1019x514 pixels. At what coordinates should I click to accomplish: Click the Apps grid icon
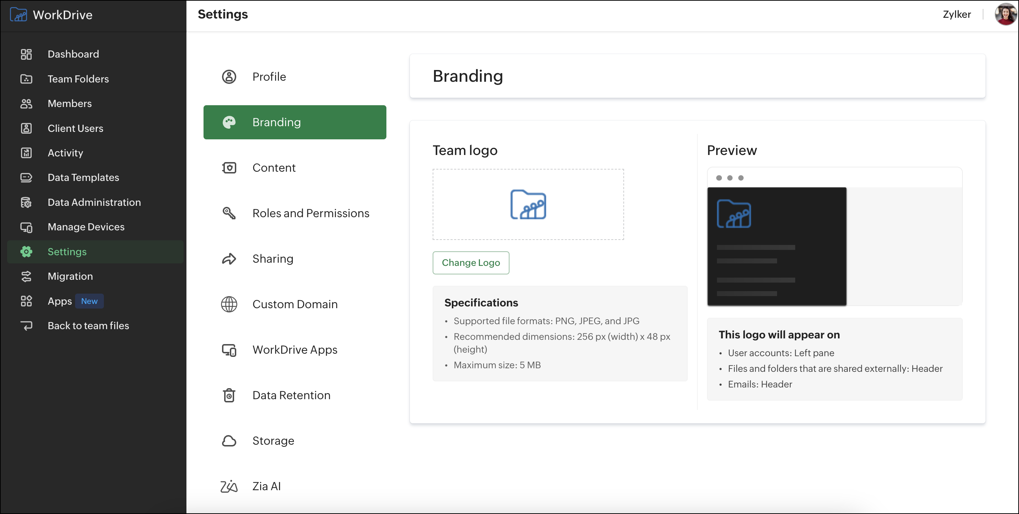(26, 301)
